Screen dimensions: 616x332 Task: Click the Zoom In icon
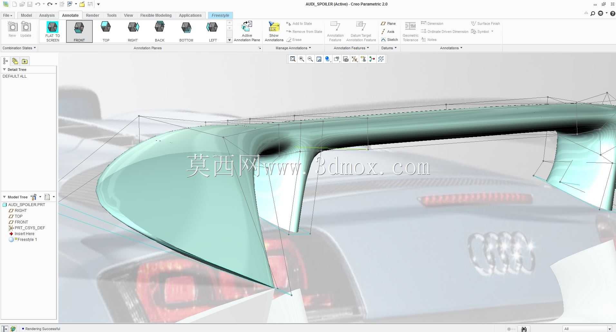(302, 59)
